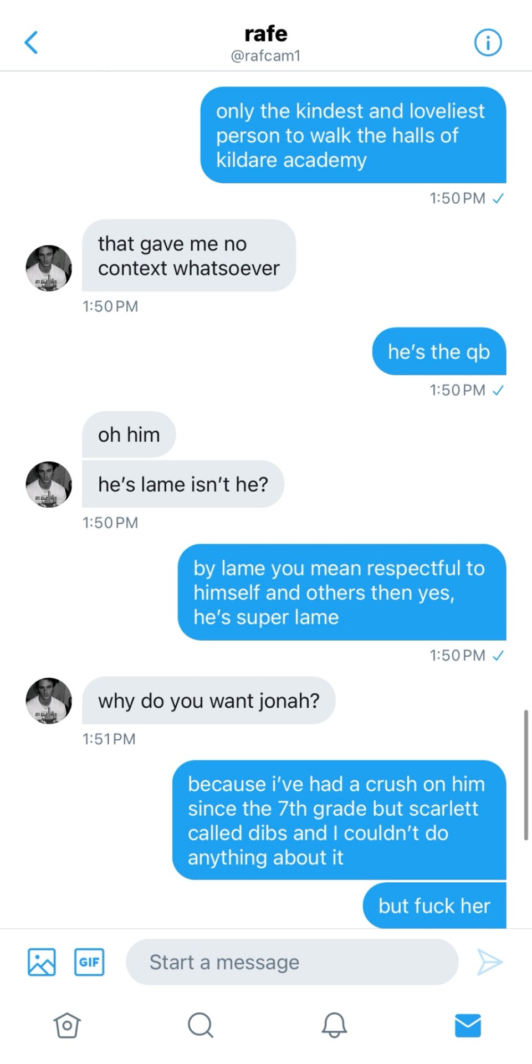Select the Messages envelope tab
Viewport: 532px width, 1064px height.
coord(468,1025)
